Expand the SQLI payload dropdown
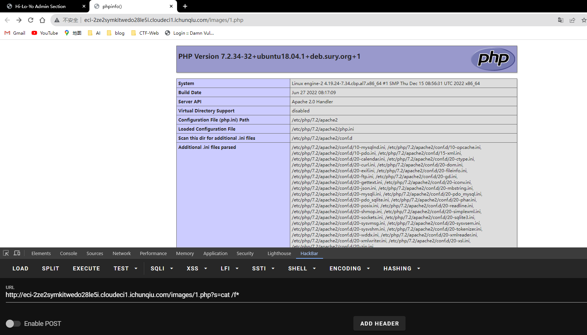This screenshot has height=335, width=587. [162, 269]
